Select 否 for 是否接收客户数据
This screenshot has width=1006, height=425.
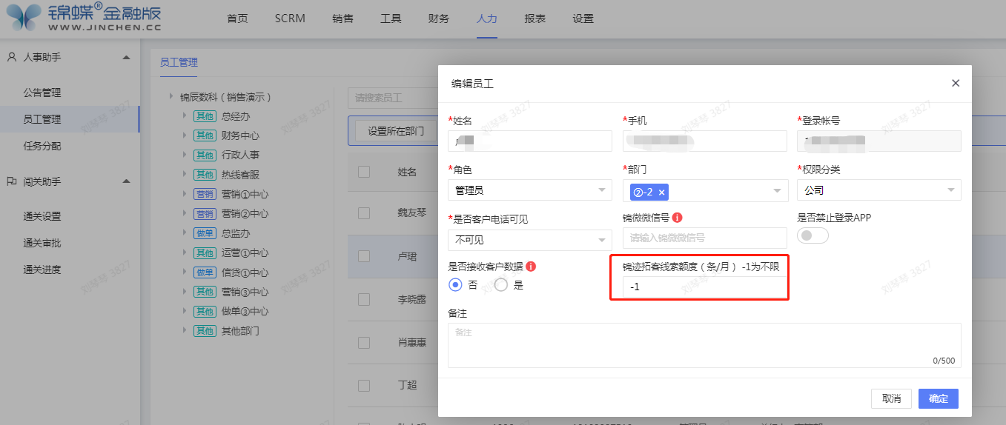[x=456, y=285]
